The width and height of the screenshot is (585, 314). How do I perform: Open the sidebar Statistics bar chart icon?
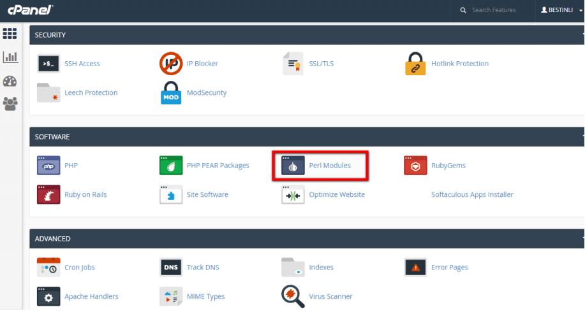click(10, 57)
